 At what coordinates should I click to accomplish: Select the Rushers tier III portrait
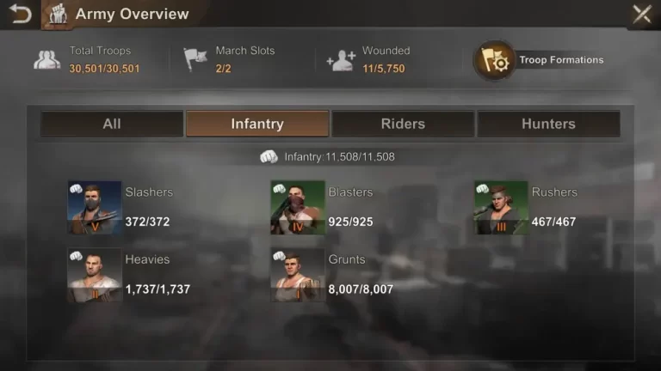(x=501, y=207)
